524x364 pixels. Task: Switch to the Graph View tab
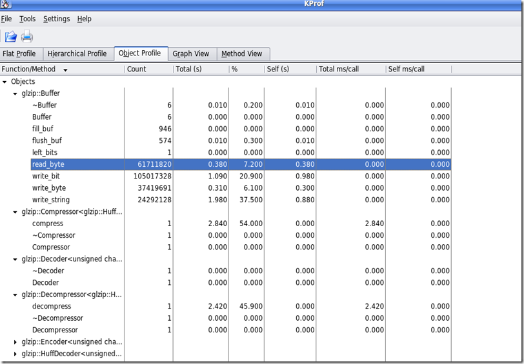190,53
